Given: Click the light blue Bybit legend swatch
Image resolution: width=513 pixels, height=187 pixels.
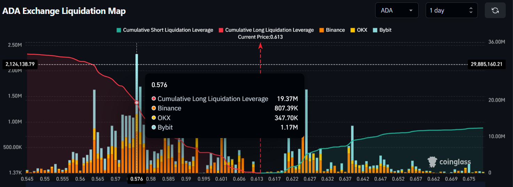Looking at the screenshot, I should [x=375, y=30].
